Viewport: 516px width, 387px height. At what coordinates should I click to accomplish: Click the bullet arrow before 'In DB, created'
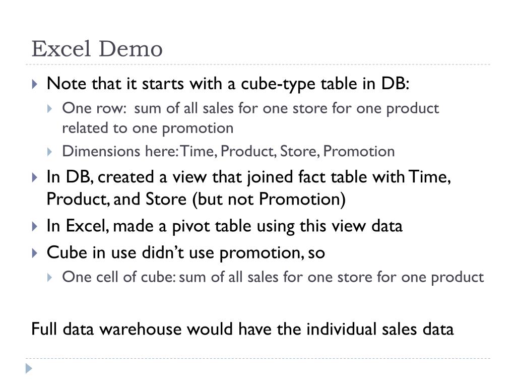pos(35,178)
